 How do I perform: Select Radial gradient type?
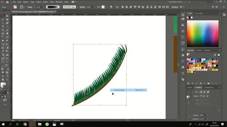pyautogui.click(x=204, y=92)
